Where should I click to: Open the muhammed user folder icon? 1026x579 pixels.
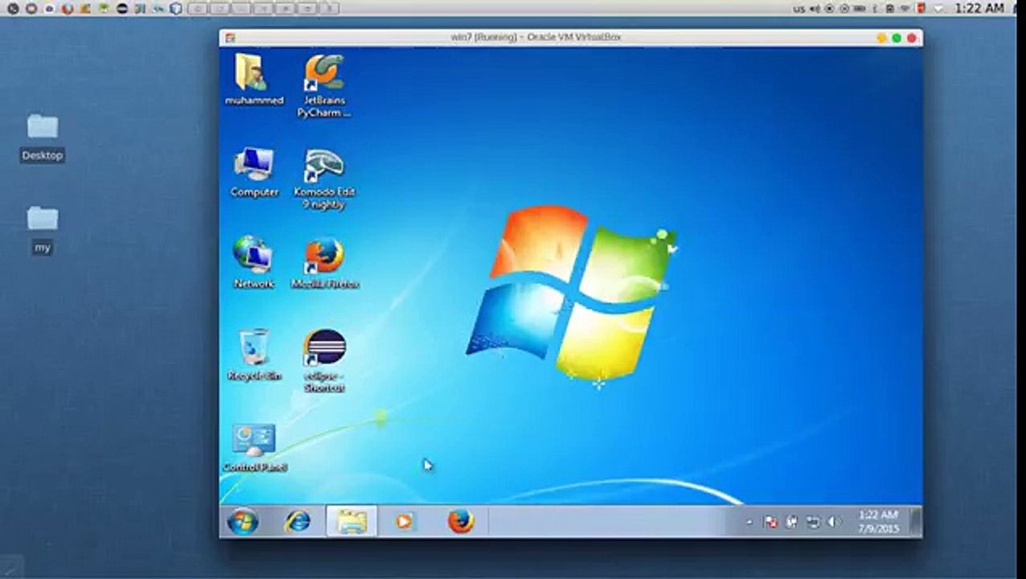click(253, 80)
